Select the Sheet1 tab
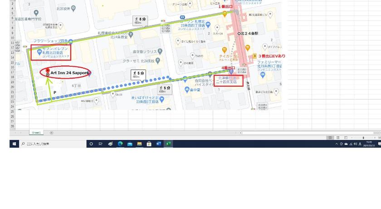The width and height of the screenshot is (381, 209). coord(36,133)
